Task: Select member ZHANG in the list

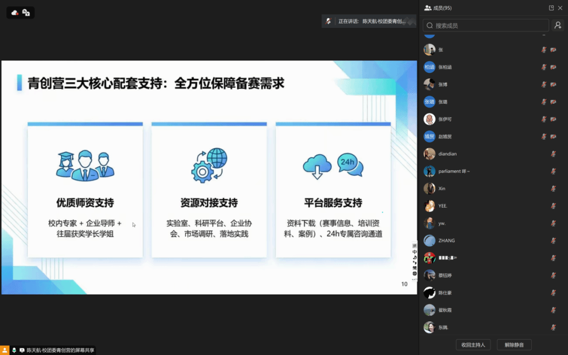Action: tap(447, 241)
